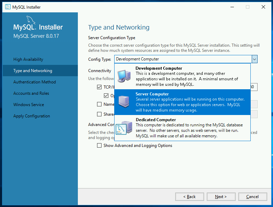Click the partially hidden port number field

click(254, 87)
